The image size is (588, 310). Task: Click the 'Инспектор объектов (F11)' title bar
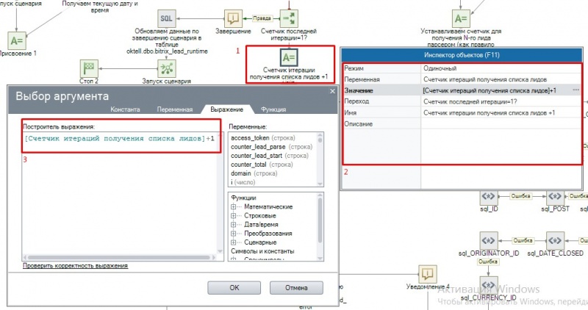click(462, 55)
